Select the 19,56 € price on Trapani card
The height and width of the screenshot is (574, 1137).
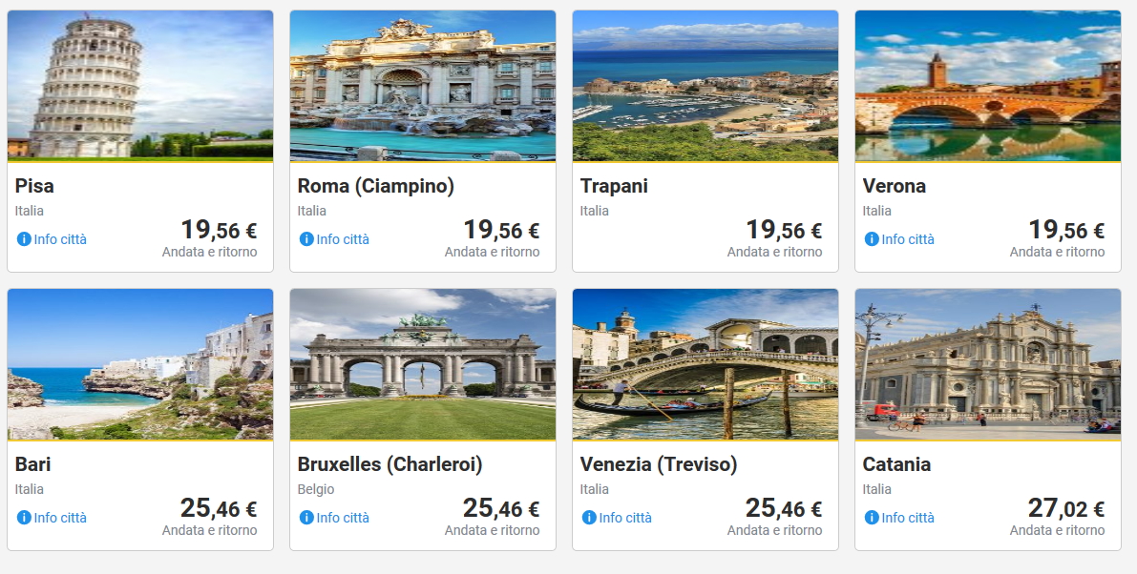pyautogui.click(x=783, y=231)
